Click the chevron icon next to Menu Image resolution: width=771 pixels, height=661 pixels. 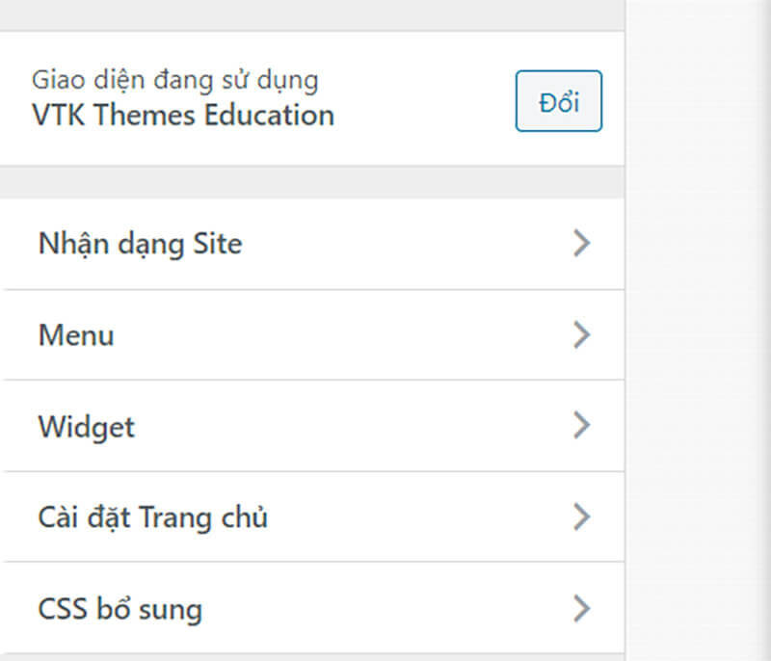pos(580,334)
